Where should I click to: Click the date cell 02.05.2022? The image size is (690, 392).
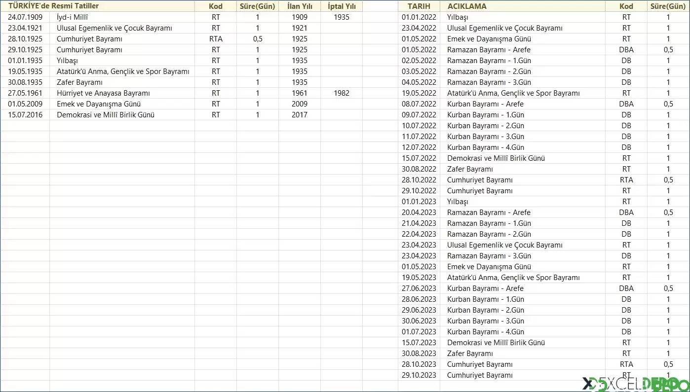(x=419, y=61)
